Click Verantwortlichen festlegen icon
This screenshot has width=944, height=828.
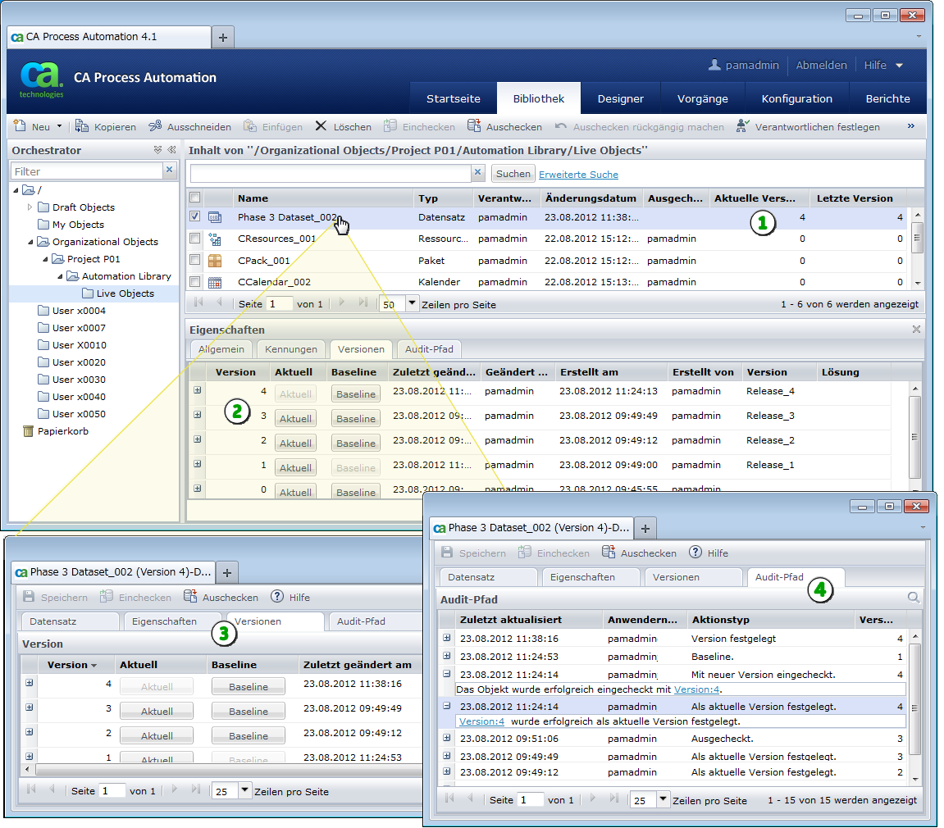coord(742,127)
